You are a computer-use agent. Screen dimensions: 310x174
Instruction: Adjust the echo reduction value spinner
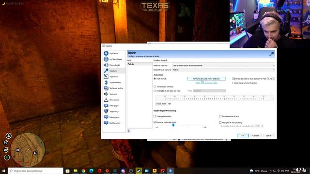[x=259, y=126]
